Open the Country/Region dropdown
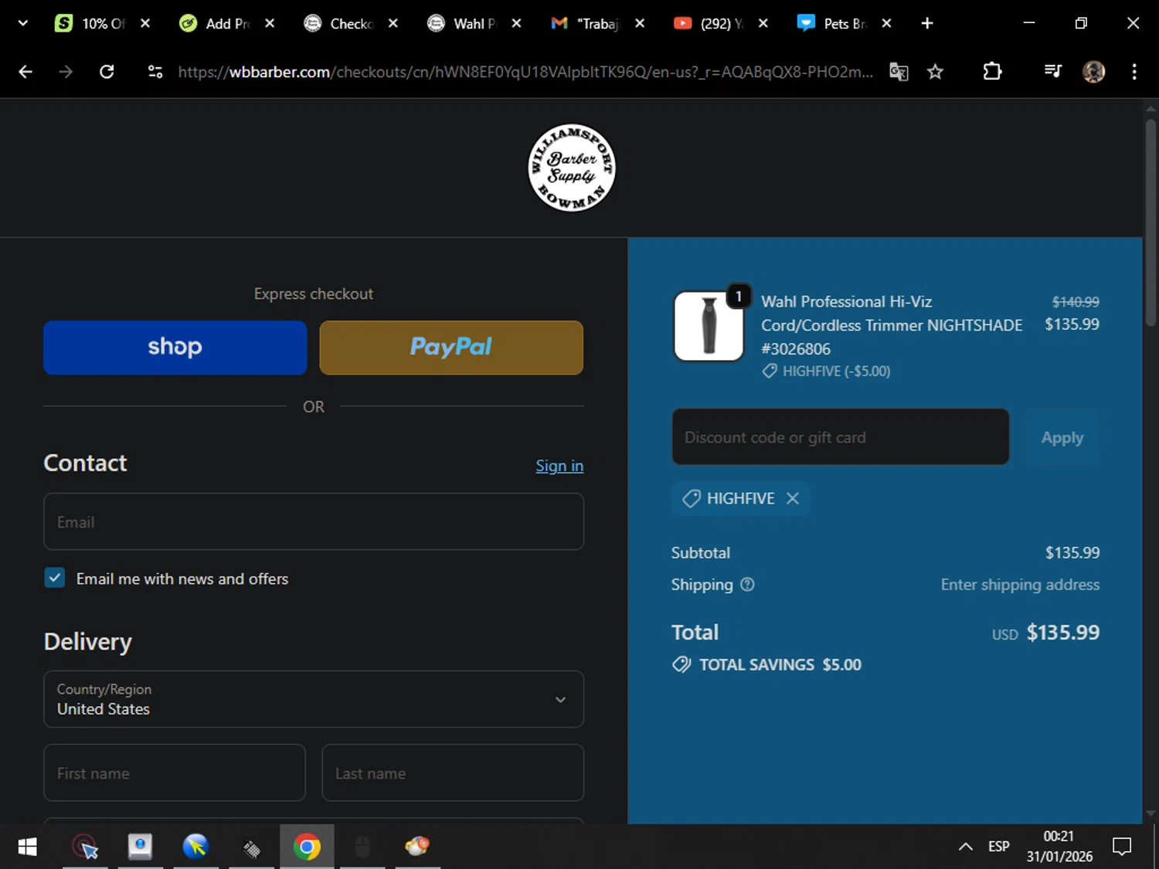This screenshot has height=869, width=1159. coord(314,699)
